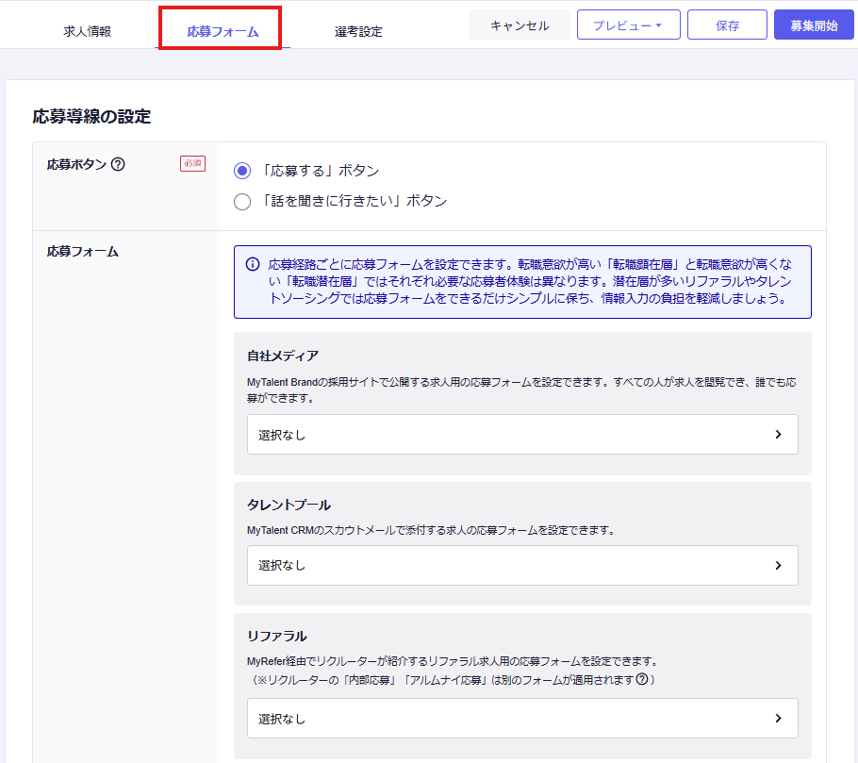Click the help icon after the リファラル note text
This screenshot has height=763, width=858.
[642, 680]
